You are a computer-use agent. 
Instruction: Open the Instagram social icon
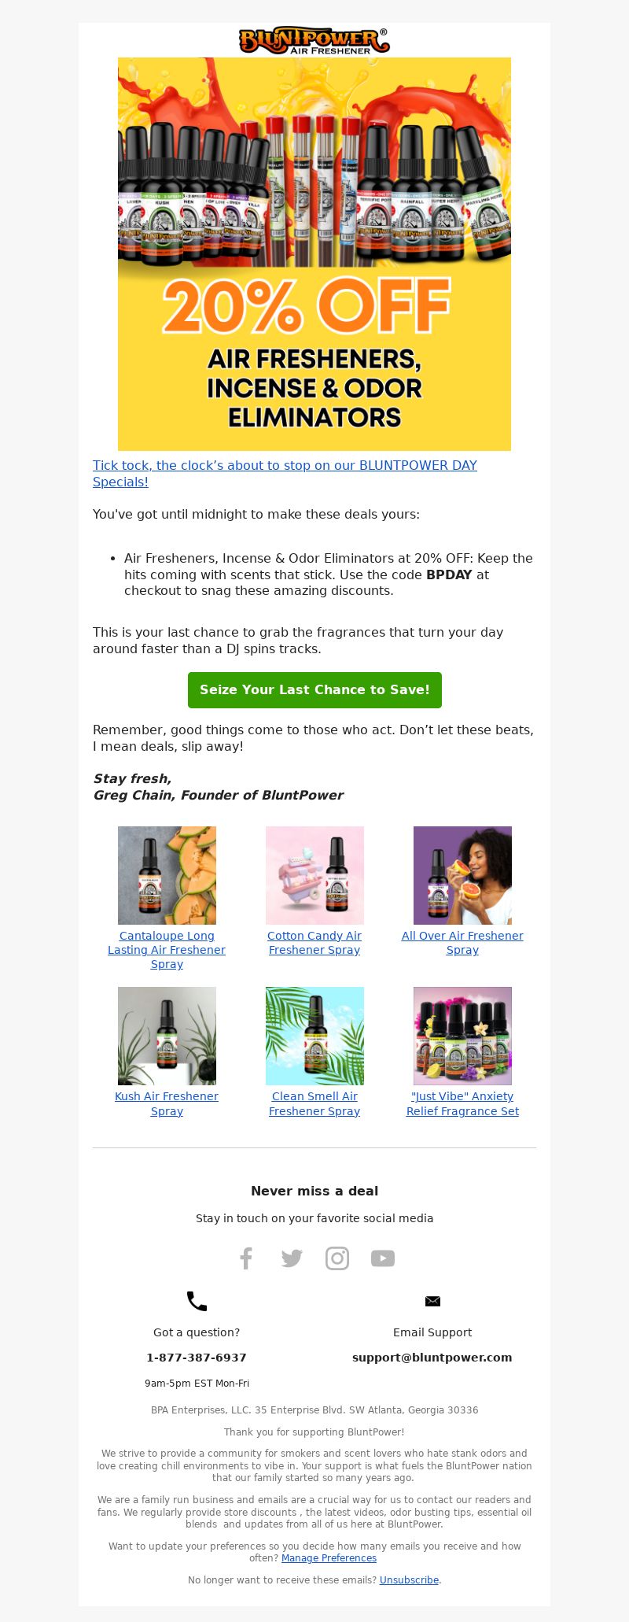[x=337, y=1258]
